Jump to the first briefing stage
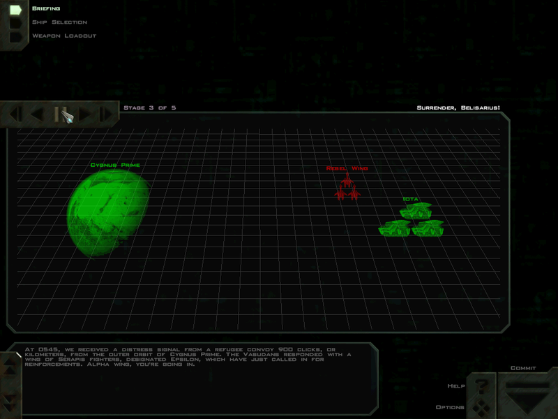 [15, 114]
